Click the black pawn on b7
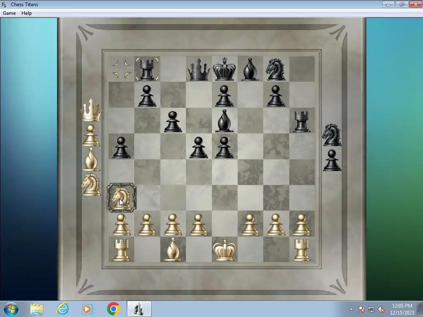 point(147,96)
